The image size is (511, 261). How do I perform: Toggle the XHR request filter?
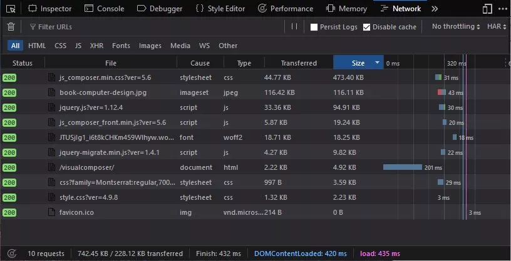point(96,46)
